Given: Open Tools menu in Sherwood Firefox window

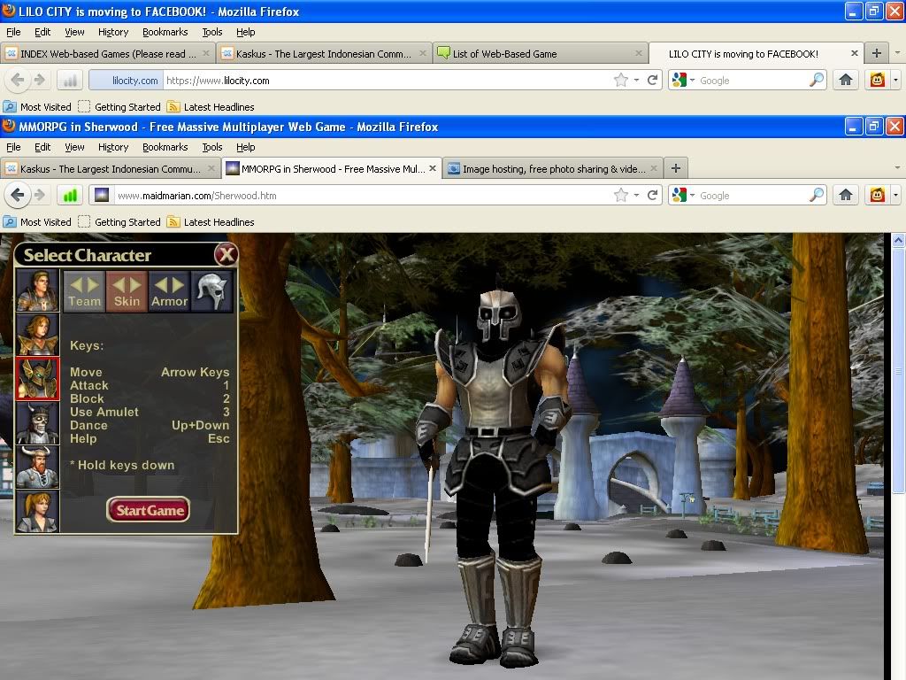Looking at the screenshot, I should [x=212, y=147].
